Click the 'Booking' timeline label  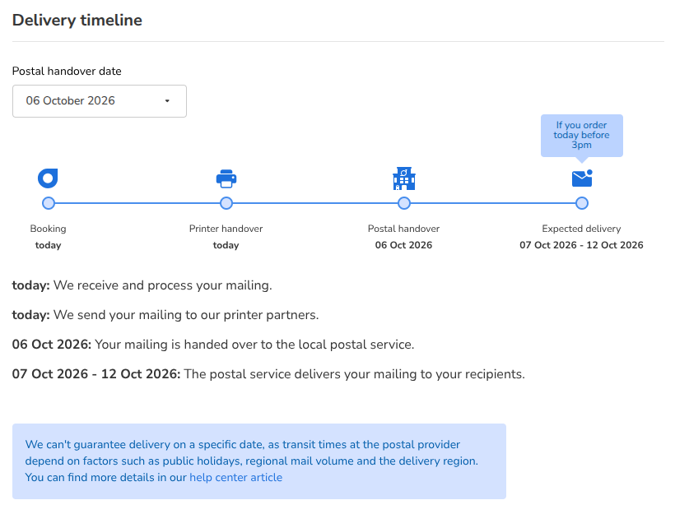point(49,229)
